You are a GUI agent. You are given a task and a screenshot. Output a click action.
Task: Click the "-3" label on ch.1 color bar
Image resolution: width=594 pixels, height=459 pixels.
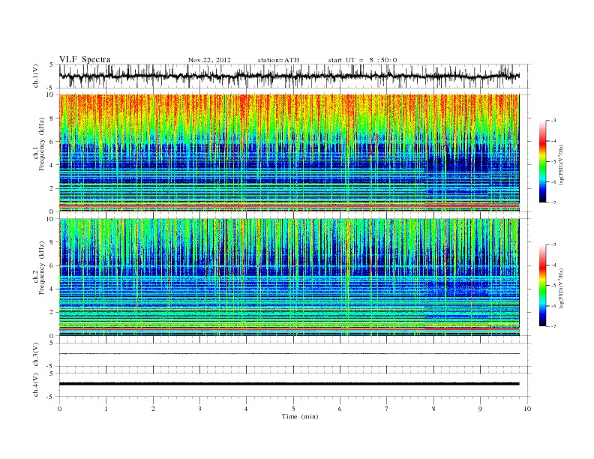click(553, 121)
